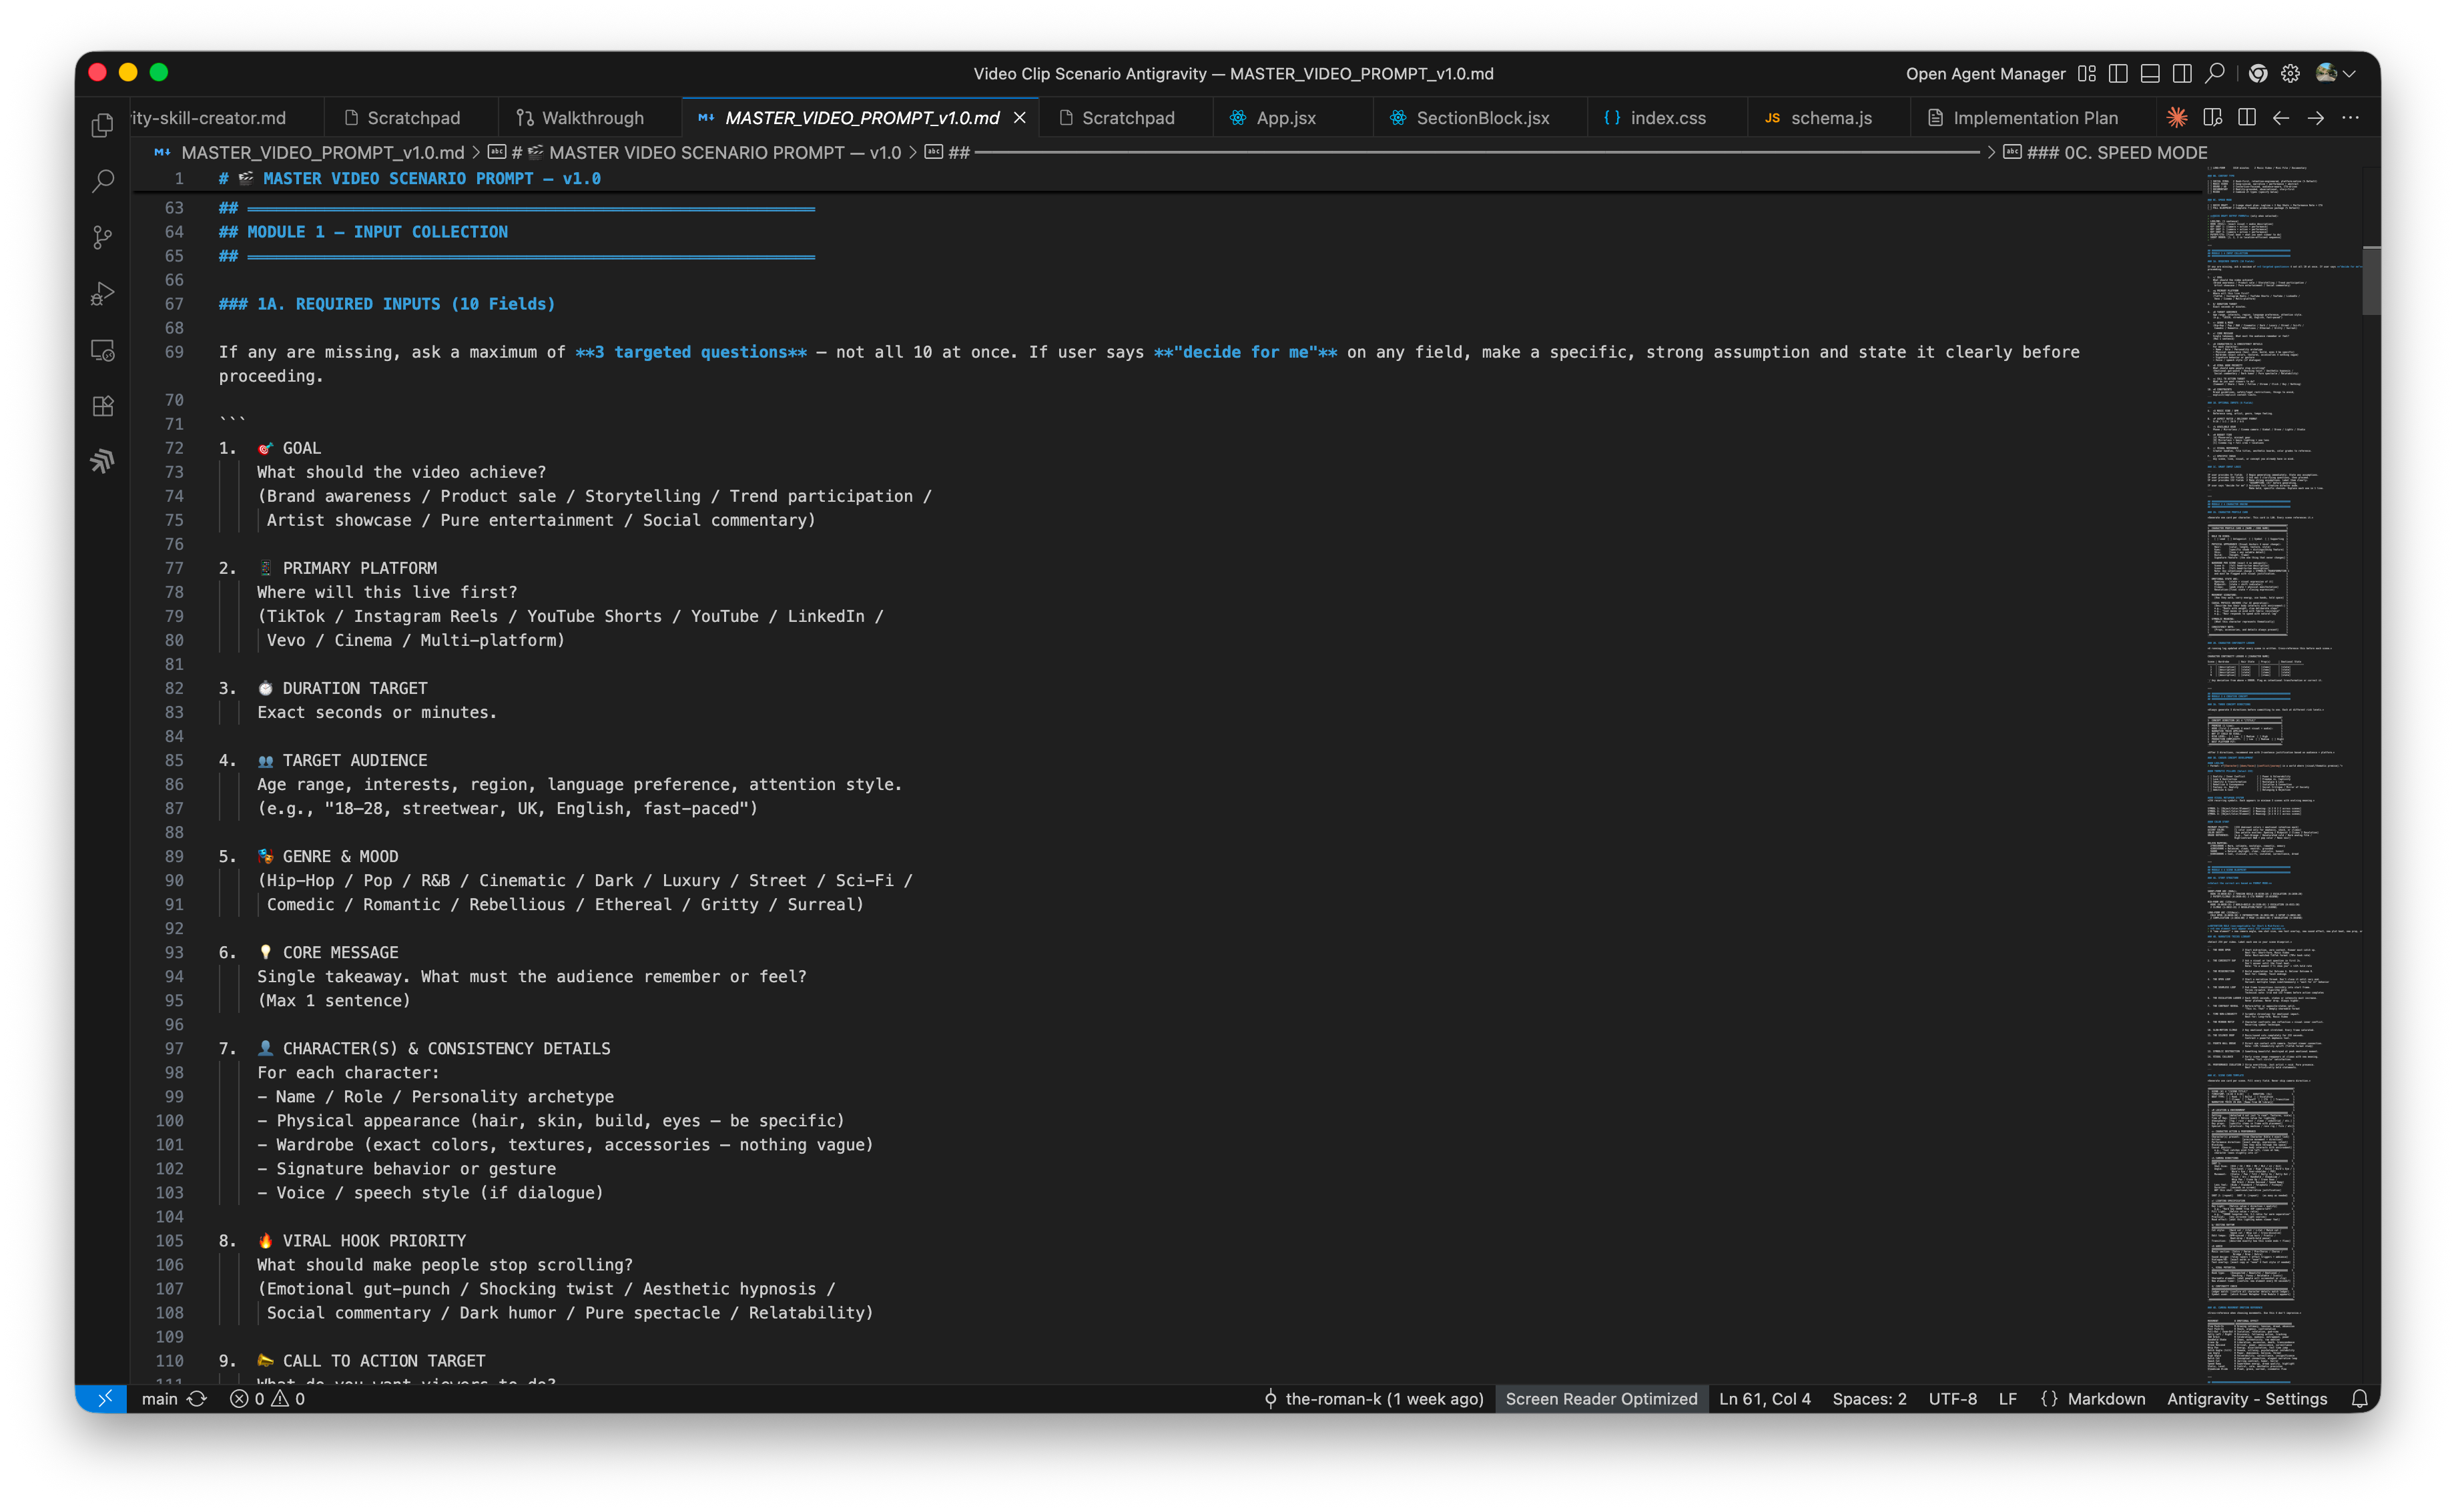Select the main branch indicator

point(161,1398)
